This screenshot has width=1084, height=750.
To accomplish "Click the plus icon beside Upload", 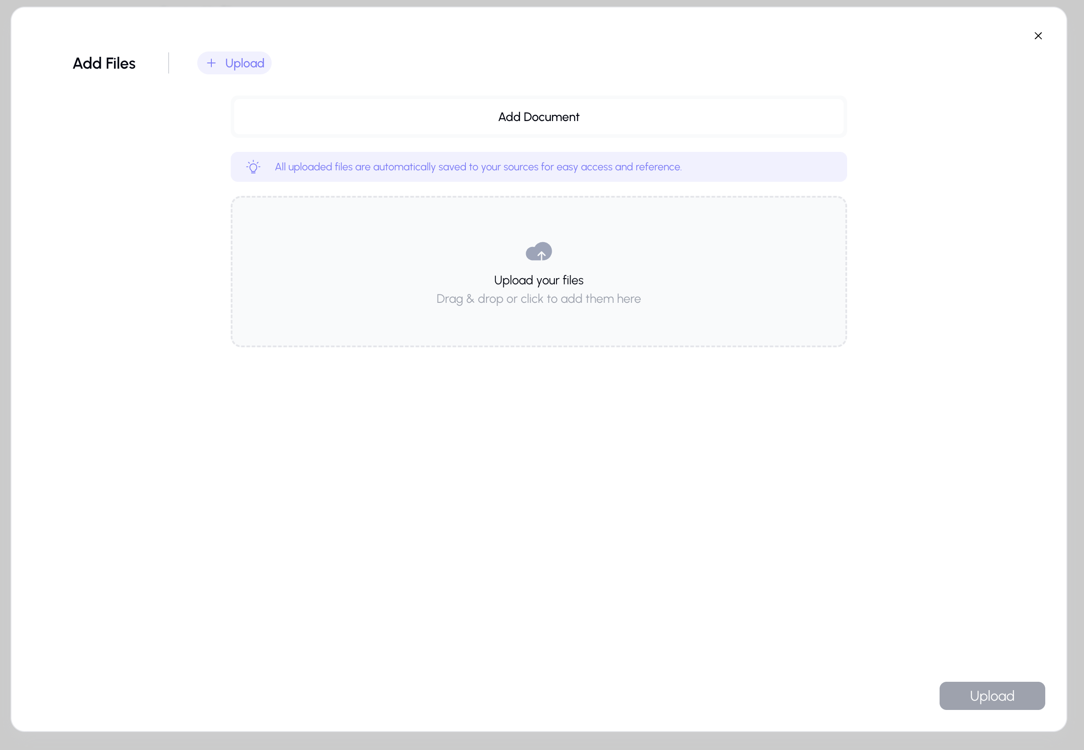I will [x=211, y=63].
